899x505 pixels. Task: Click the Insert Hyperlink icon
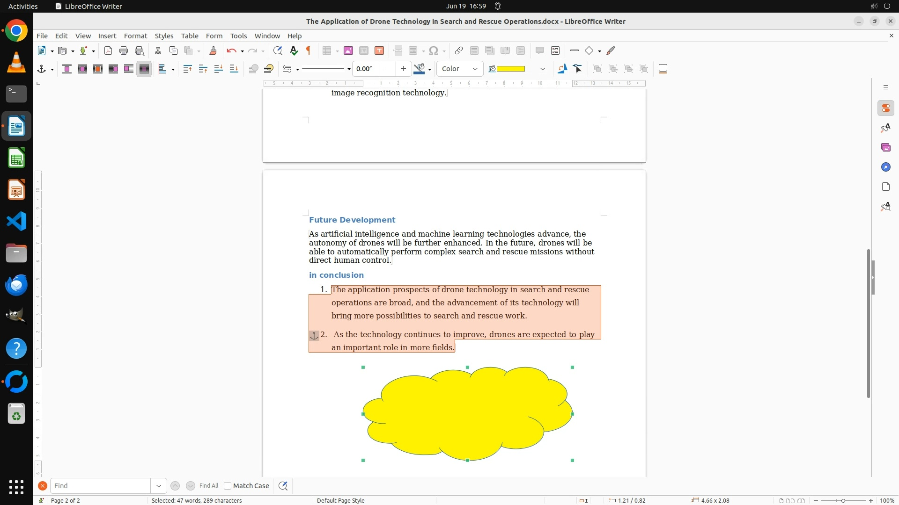click(459, 50)
